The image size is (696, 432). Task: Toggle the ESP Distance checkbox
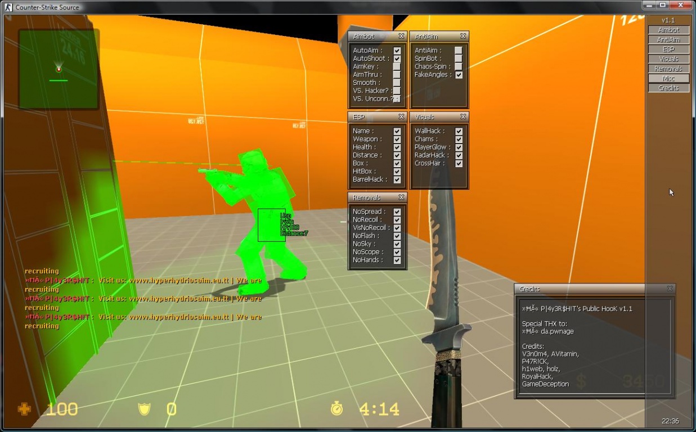(397, 155)
